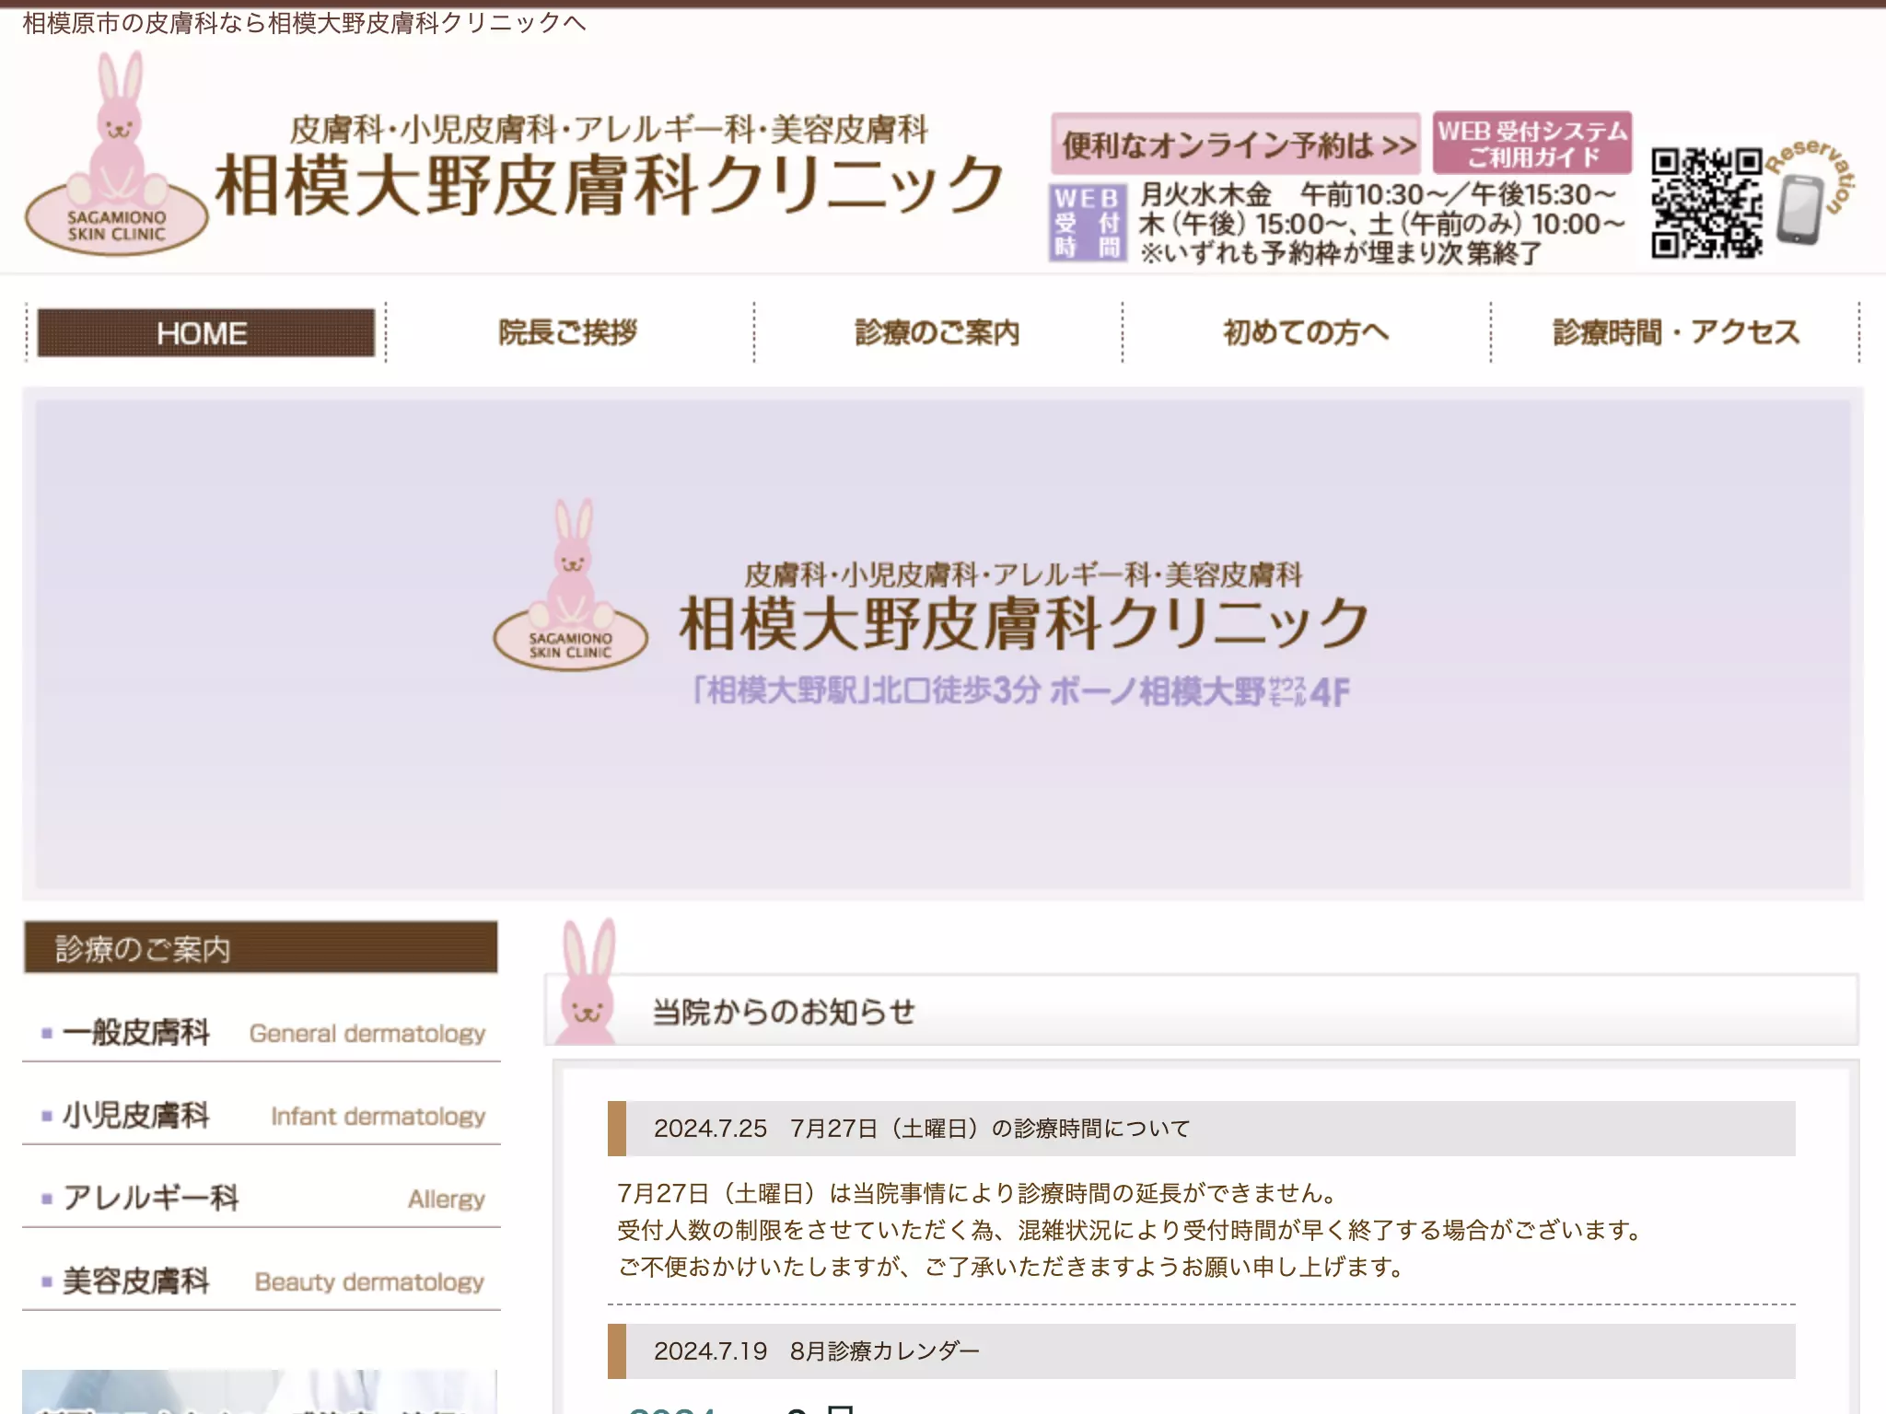Select news item 2024.7.25 7月27日の診療時間について

click(x=1201, y=1128)
